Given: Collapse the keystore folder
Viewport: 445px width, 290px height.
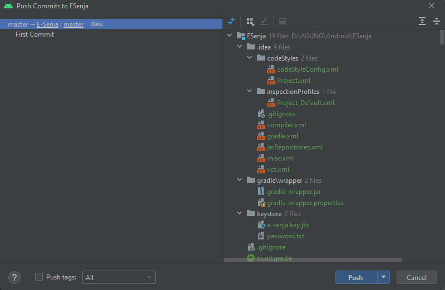Looking at the screenshot, I should coord(240,213).
